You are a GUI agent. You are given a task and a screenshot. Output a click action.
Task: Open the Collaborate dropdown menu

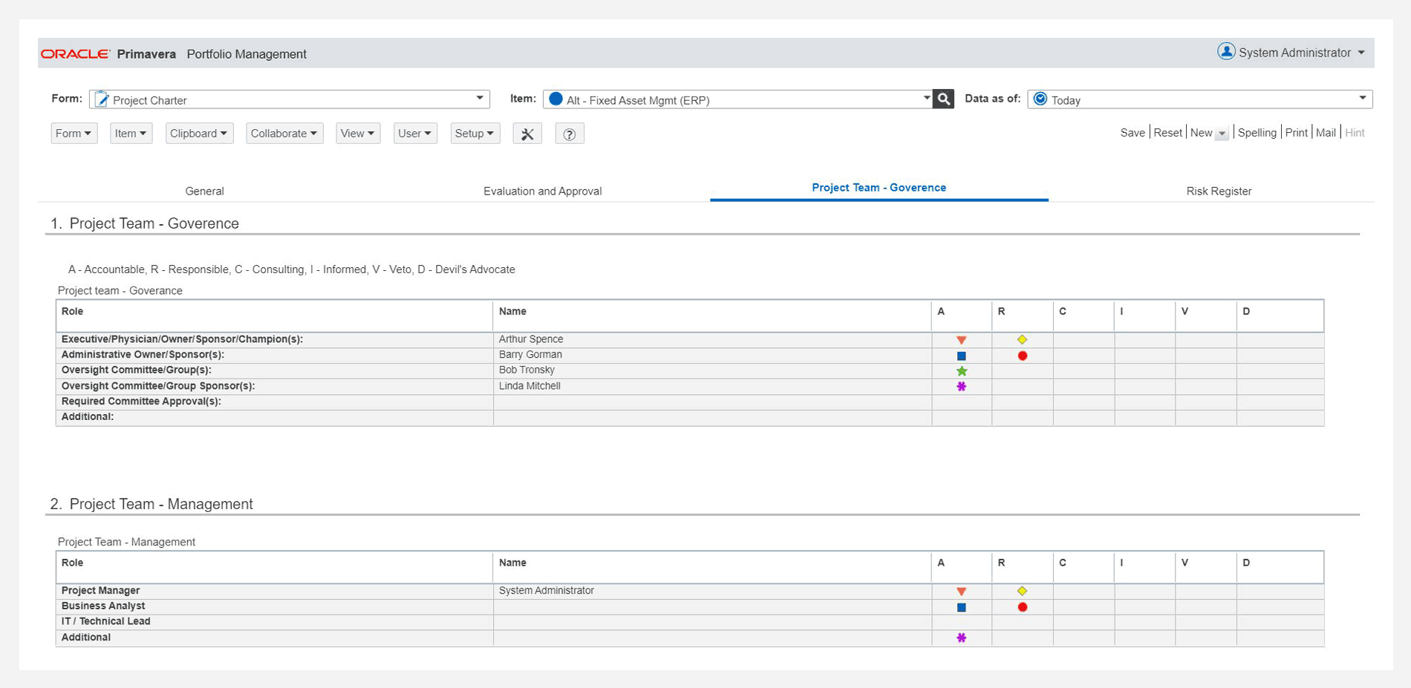pos(284,134)
